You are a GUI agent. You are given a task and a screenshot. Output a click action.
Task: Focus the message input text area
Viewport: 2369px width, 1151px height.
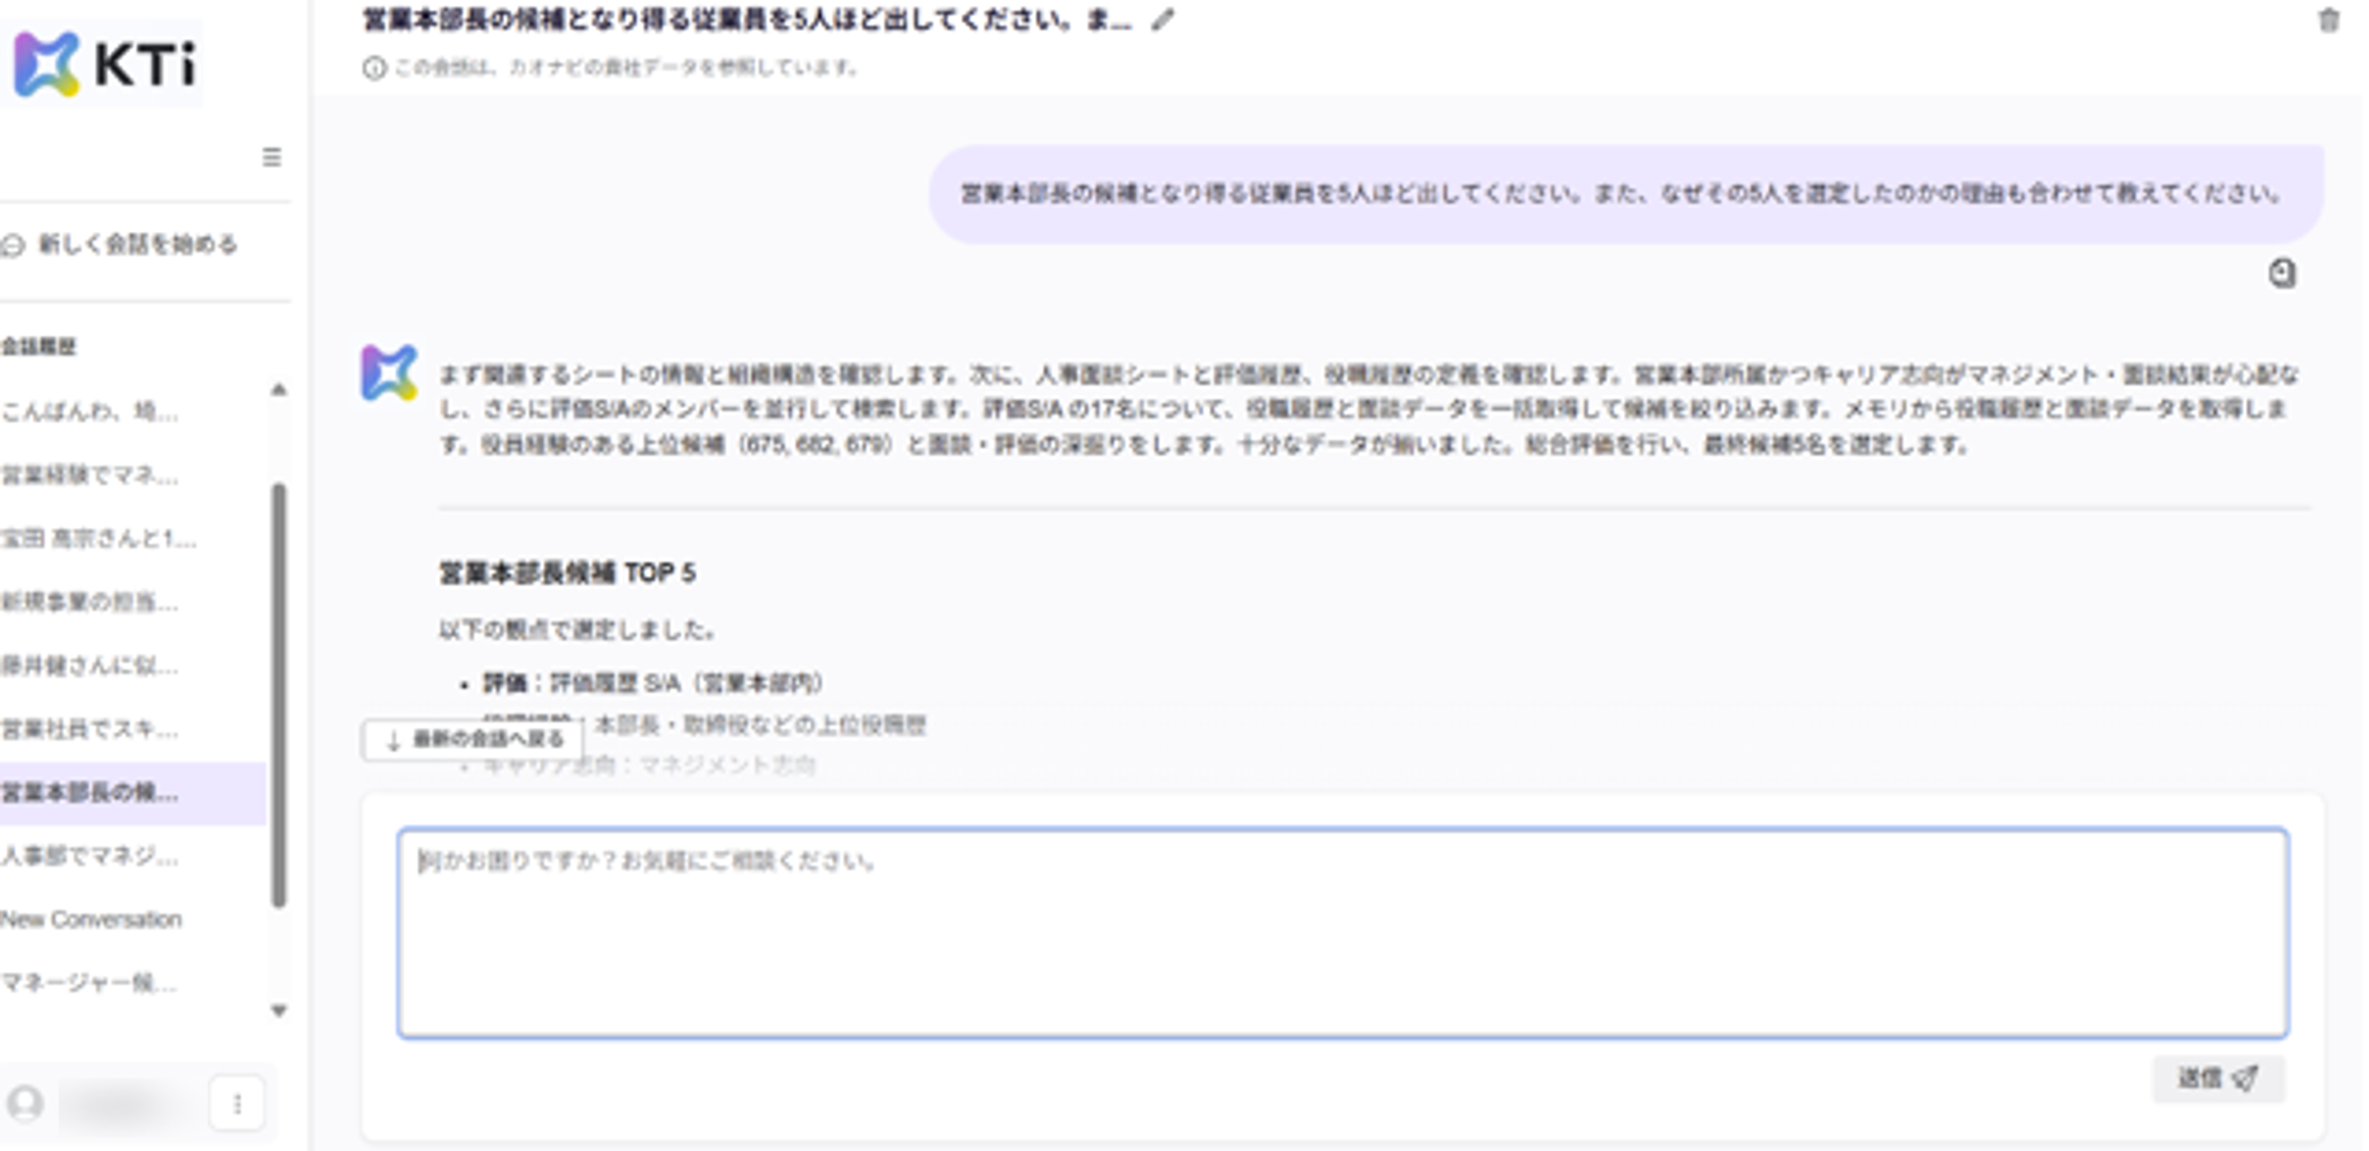pos(1343,933)
